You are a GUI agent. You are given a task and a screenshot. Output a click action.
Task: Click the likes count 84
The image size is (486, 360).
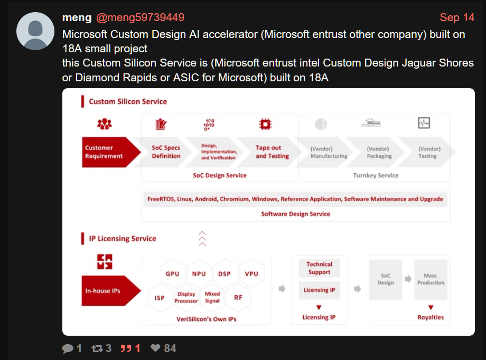pyautogui.click(x=170, y=348)
